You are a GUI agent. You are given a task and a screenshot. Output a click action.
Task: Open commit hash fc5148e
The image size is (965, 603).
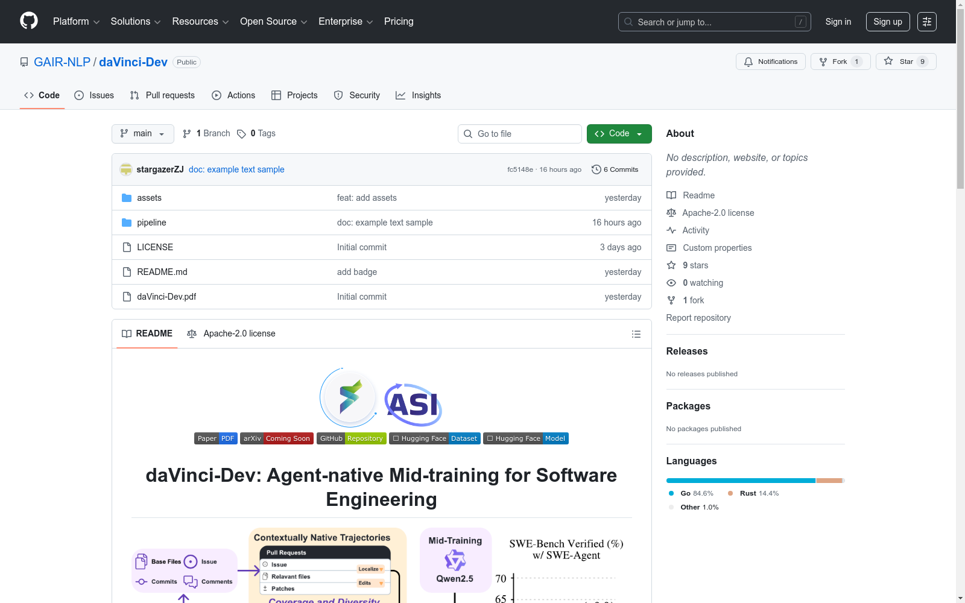click(x=520, y=169)
